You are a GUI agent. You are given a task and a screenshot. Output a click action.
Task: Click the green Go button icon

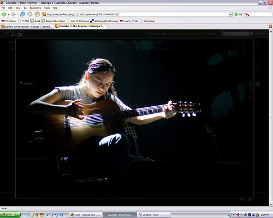[236, 14]
